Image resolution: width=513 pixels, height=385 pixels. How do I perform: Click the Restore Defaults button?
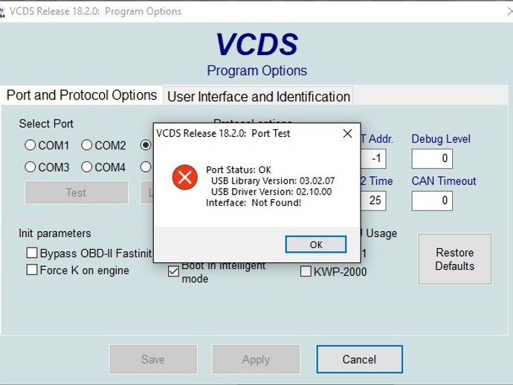point(455,259)
